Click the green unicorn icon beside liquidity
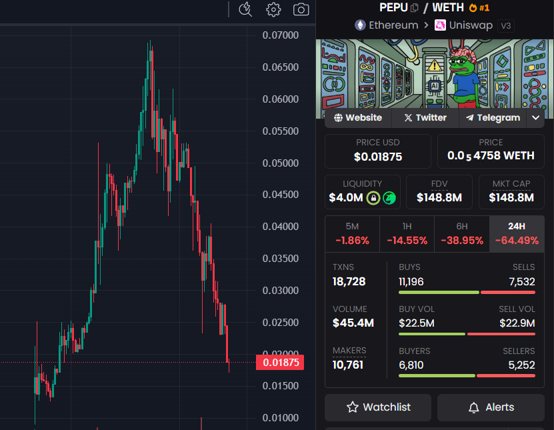Viewport: 554px width, 430px height. [x=389, y=198]
